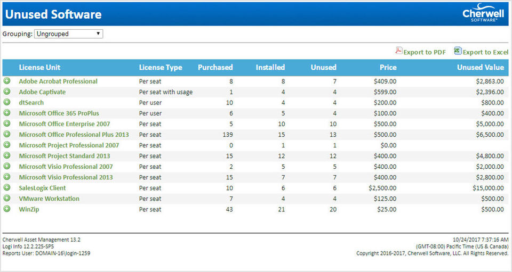The width and height of the screenshot is (512, 272).
Task: Open the Microsoft Project Professional 2007 link
Action: [69, 145]
